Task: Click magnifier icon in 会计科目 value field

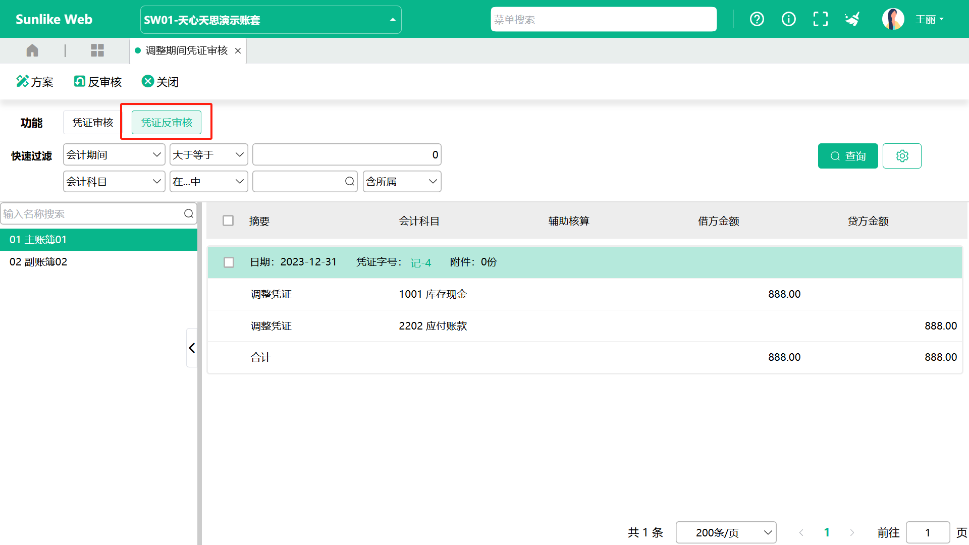Action: 349,182
